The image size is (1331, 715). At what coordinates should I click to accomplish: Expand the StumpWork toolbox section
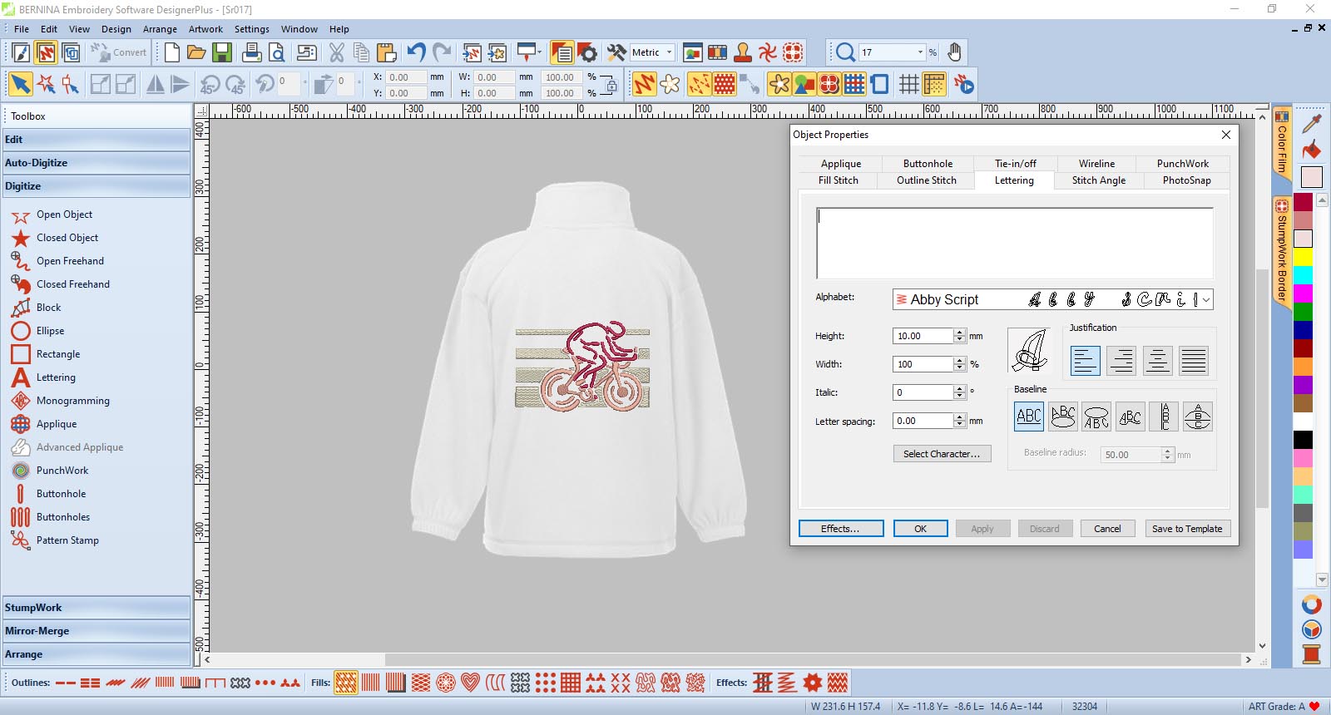click(96, 608)
